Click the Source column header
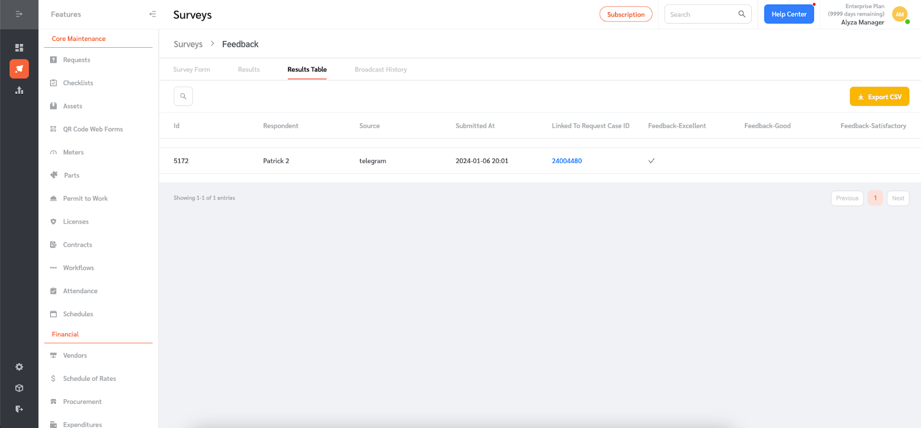Viewport: 921px width, 428px height. pos(370,126)
